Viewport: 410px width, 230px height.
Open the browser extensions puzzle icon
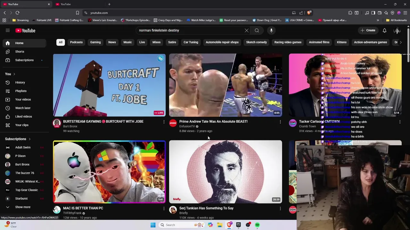(350, 13)
